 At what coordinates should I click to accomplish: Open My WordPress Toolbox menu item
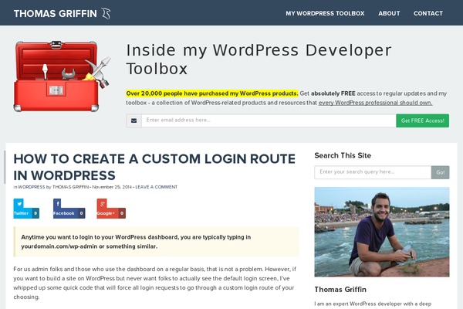tap(325, 13)
